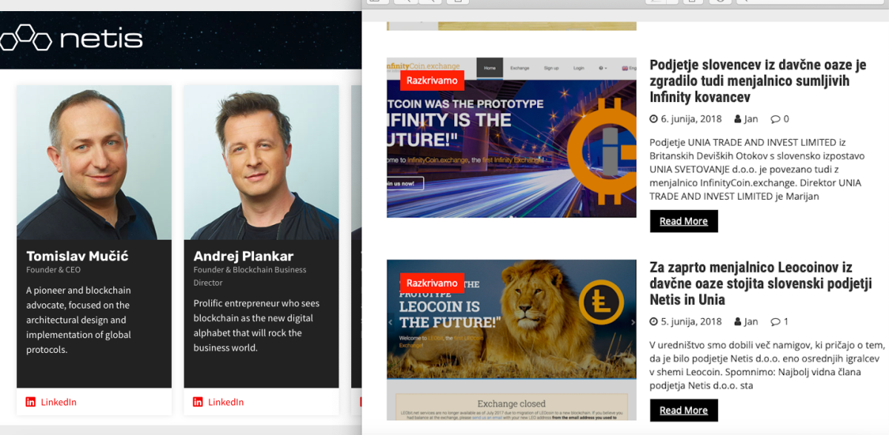
Task: Open the InfinityCoin exchange article thumbnail
Action: [511, 138]
